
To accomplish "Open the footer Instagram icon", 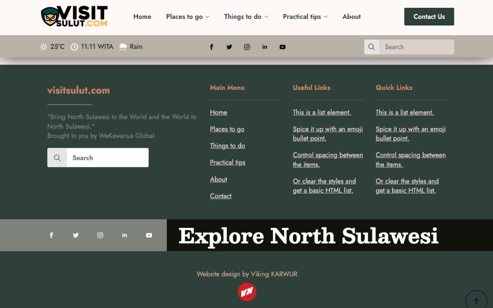I will point(100,235).
